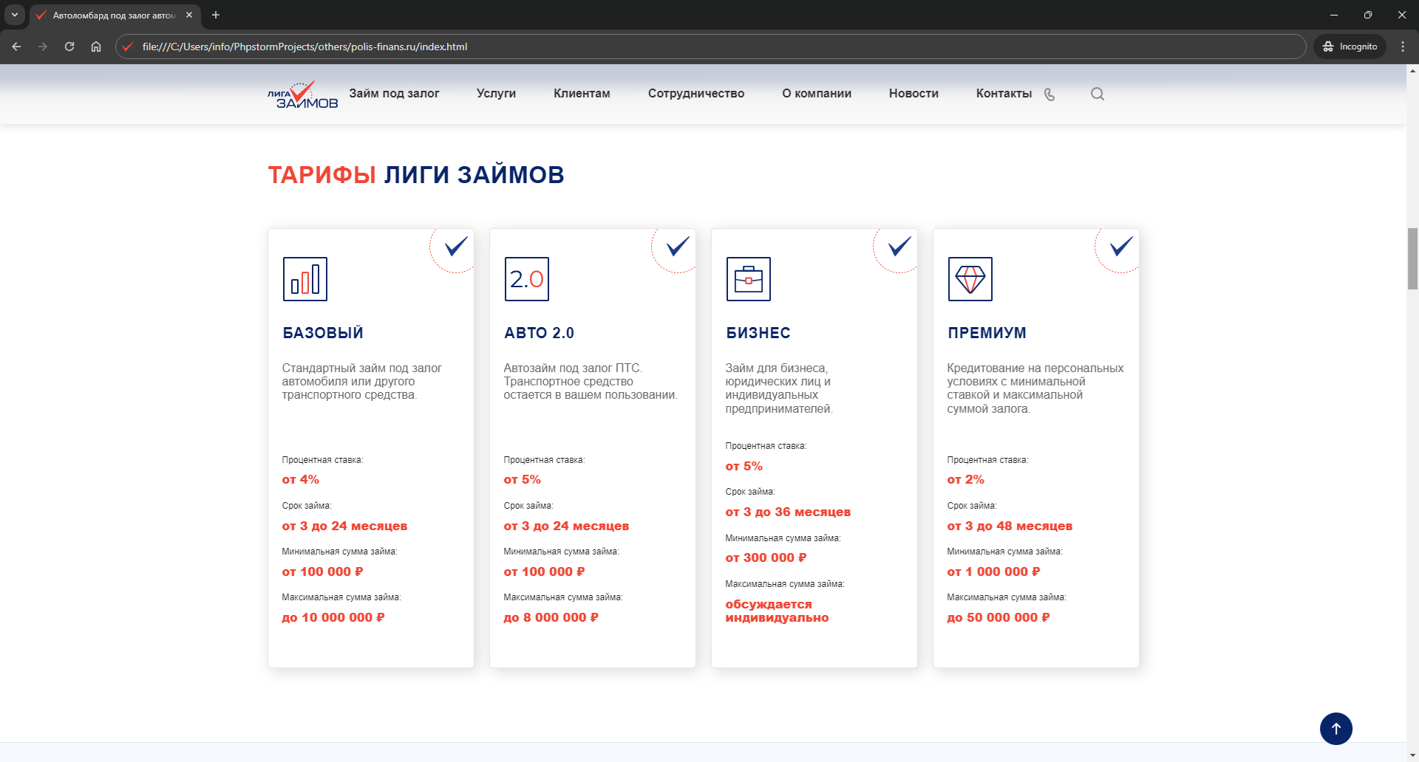Image resolution: width=1419 pixels, height=762 pixels.
Task: Reload the page with the refresh button
Action: (x=69, y=47)
